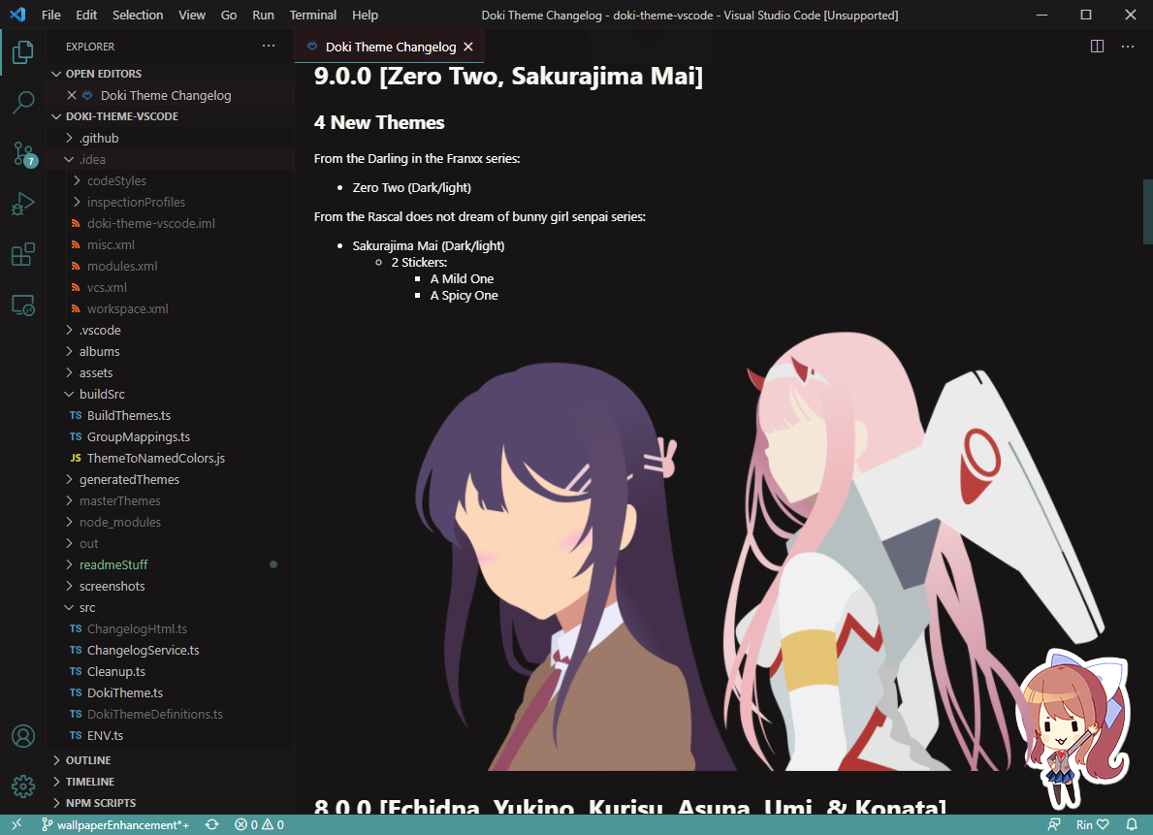Expand the codeStyles folder
Screen dimensions: 1153x835
click(170, 180)
